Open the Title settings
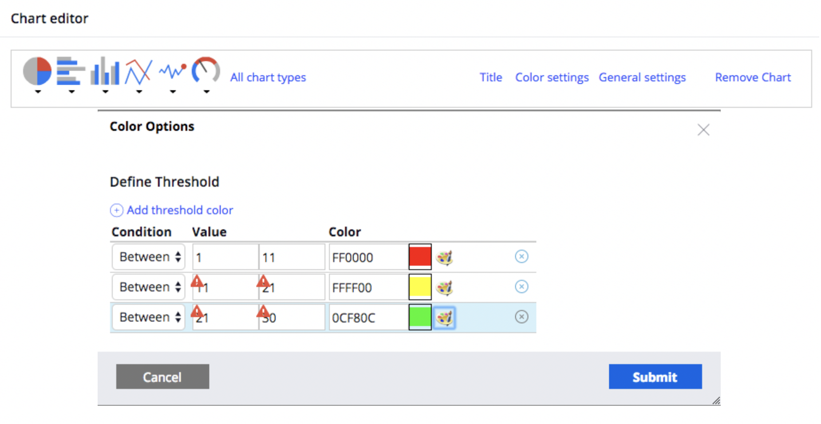821x424 pixels. [x=491, y=78]
